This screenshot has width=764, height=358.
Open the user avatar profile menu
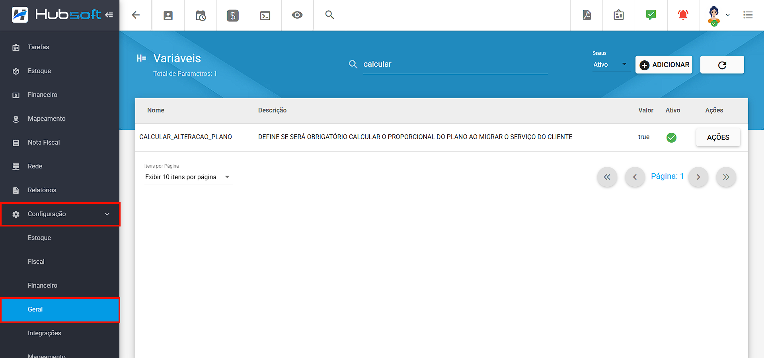click(714, 16)
